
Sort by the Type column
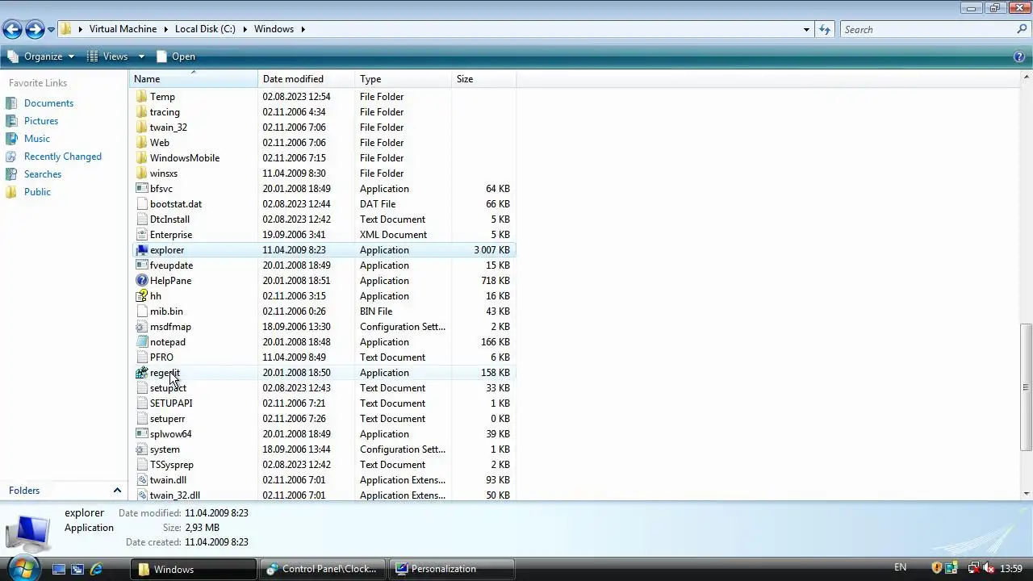(x=404, y=79)
